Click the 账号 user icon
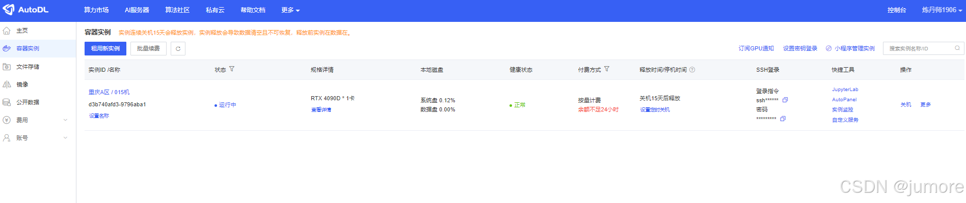The height and width of the screenshot is (203, 966). pyautogui.click(x=7, y=138)
